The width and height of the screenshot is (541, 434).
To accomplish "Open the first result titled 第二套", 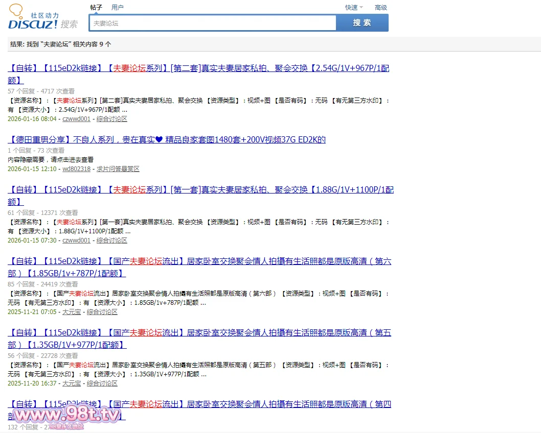I will (198, 68).
